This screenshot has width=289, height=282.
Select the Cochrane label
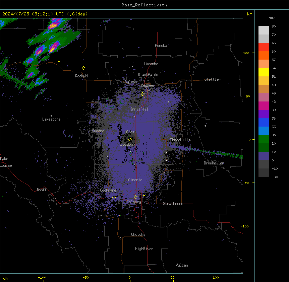[108, 190]
